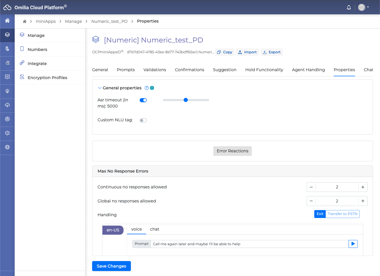Viewport: 380px width, 276px height.
Task: Disable the Asr timeout toggle
Action: 143,100
